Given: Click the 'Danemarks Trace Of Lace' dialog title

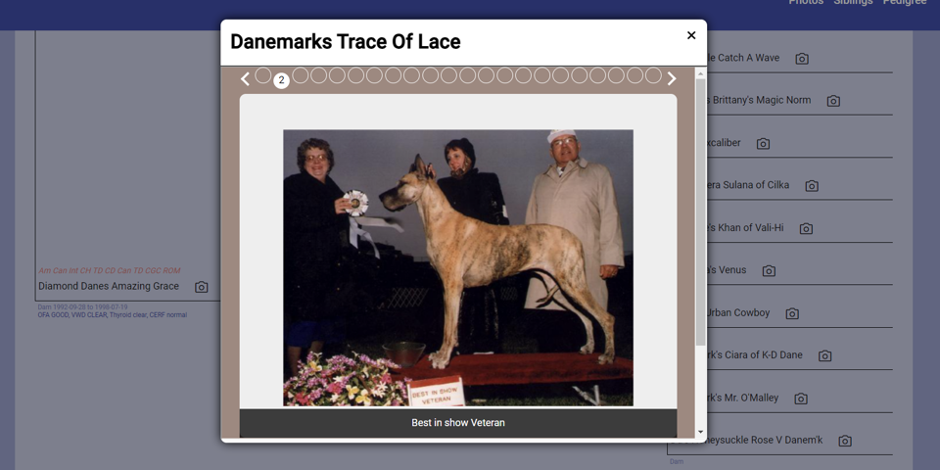Looking at the screenshot, I should (x=346, y=41).
